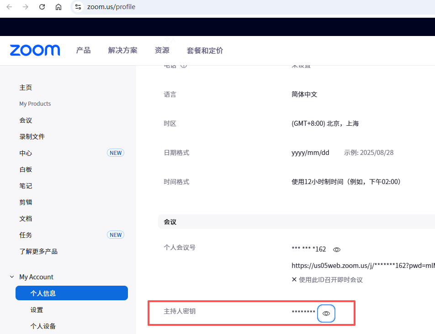Click the Zoom logo
The width and height of the screenshot is (435, 334).
[35, 51]
